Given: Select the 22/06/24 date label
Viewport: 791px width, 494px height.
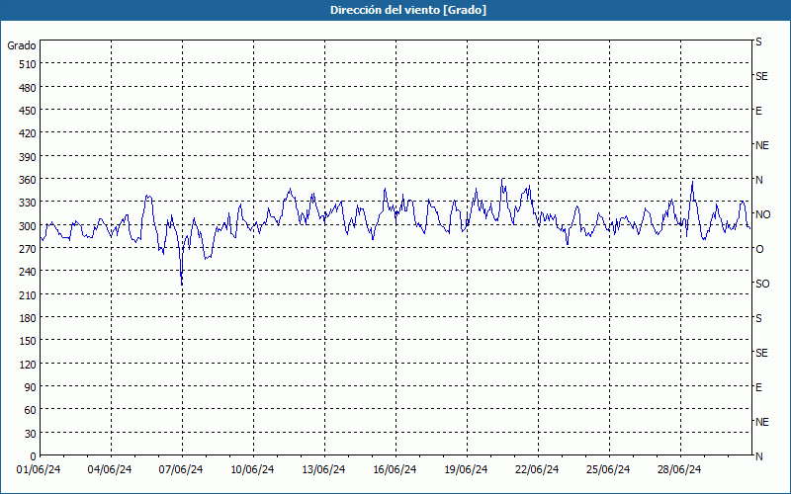Looking at the screenshot, I should 537,470.
